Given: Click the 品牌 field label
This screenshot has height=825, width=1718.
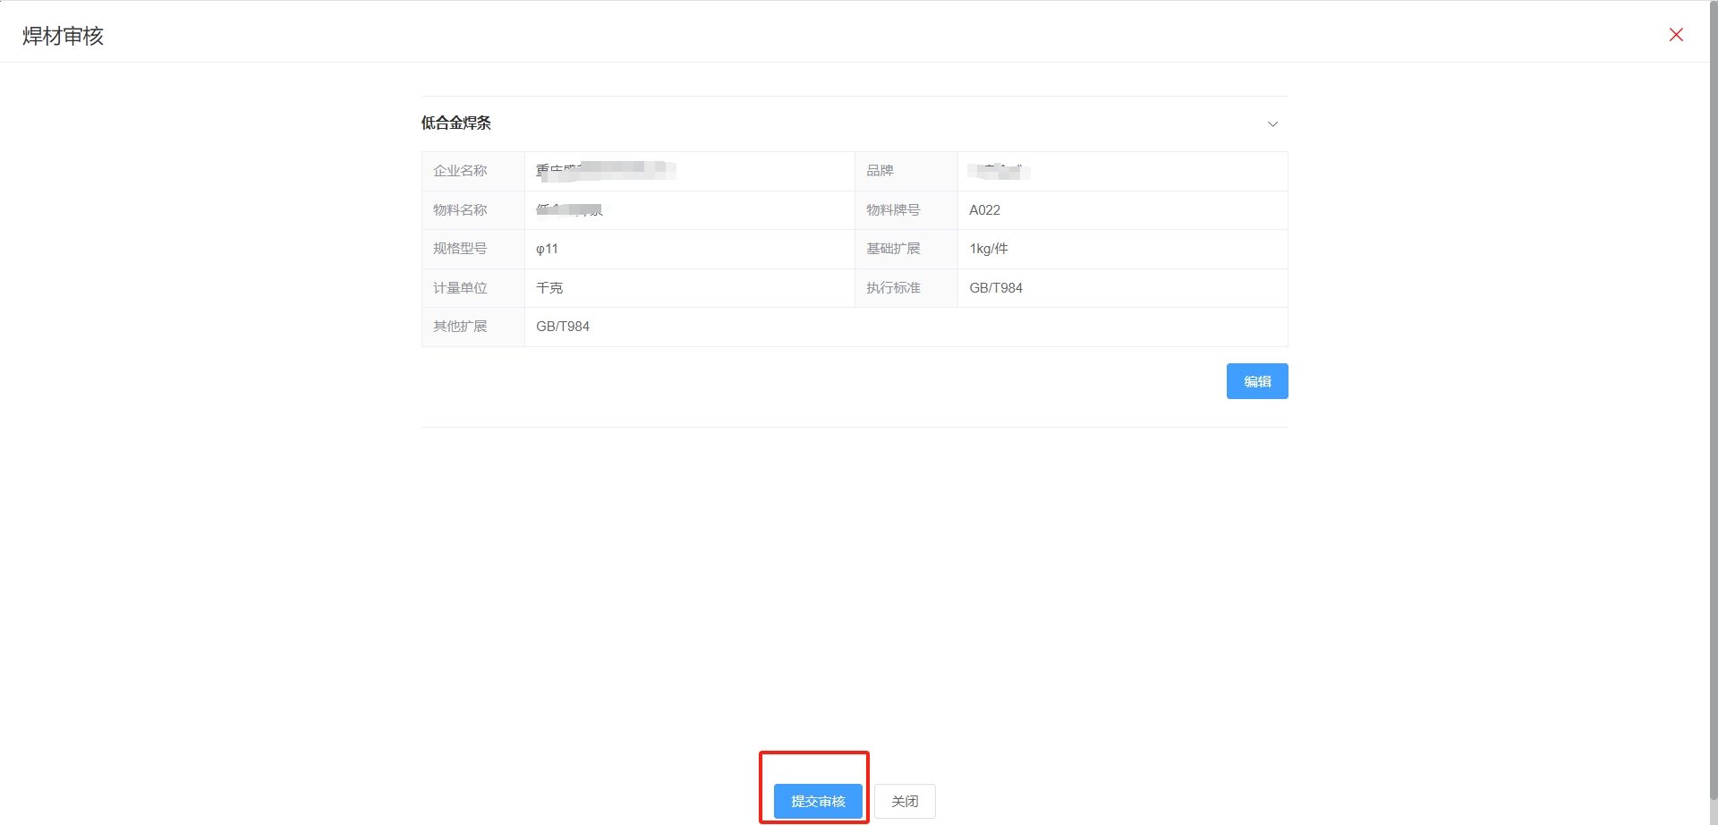Looking at the screenshot, I should 880,171.
